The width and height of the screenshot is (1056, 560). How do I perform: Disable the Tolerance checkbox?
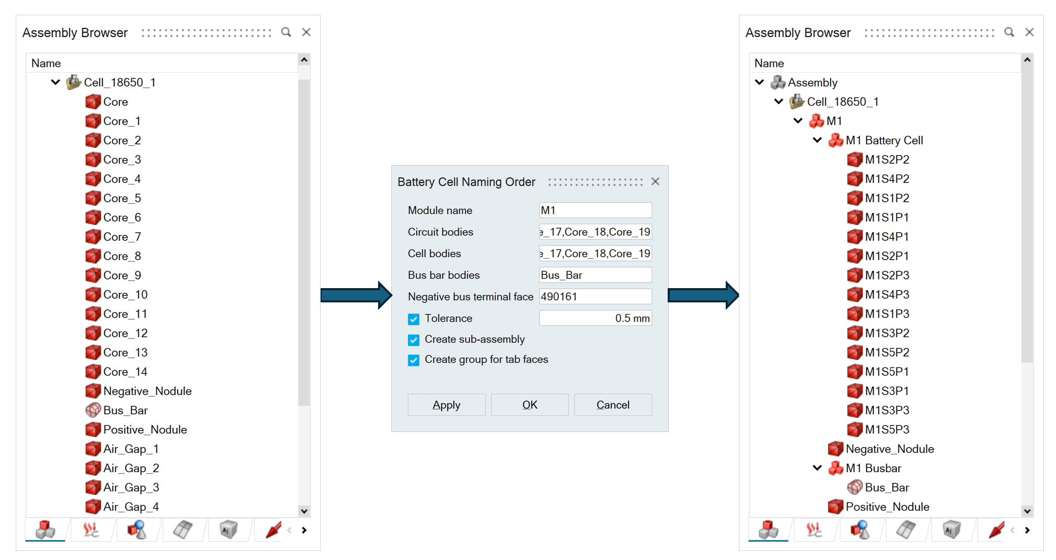click(414, 319)
